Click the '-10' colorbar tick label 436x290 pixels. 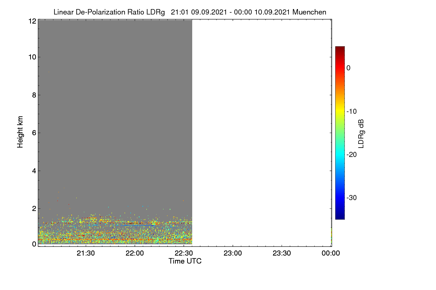click(352, 111)
